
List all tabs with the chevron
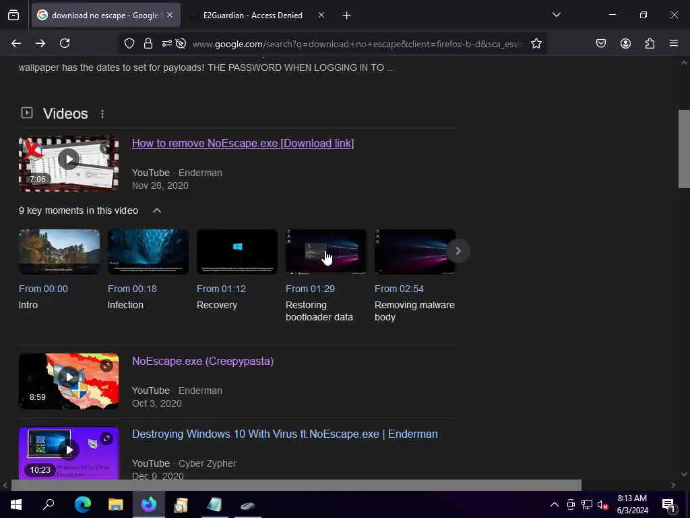pos(557,15)
